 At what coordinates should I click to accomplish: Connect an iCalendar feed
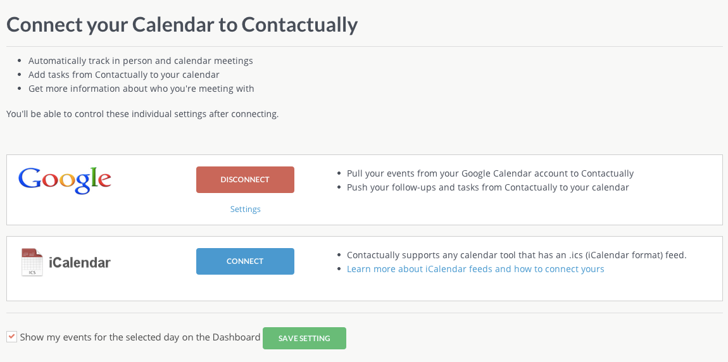click(245, 261)
